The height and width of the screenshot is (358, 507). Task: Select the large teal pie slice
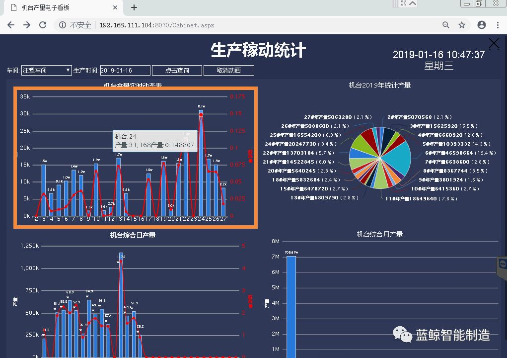click(x=398, y=157)
